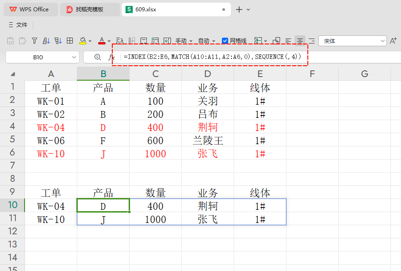Sort ascending with the A-down icon
This screenshot has height=271, width=401.
[x=46, y=41]
